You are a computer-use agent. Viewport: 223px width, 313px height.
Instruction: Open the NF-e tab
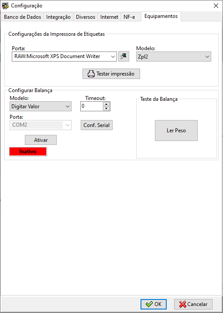(x=129, y=17)
